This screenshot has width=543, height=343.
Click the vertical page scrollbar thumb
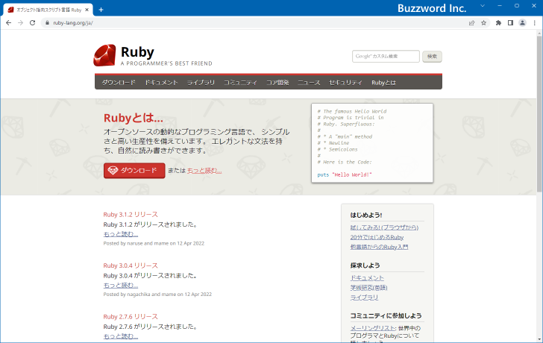point(539,113)
